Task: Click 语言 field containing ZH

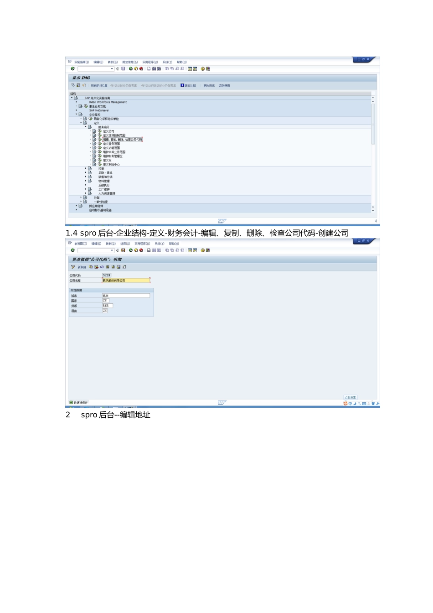Action: coord(105,311)
